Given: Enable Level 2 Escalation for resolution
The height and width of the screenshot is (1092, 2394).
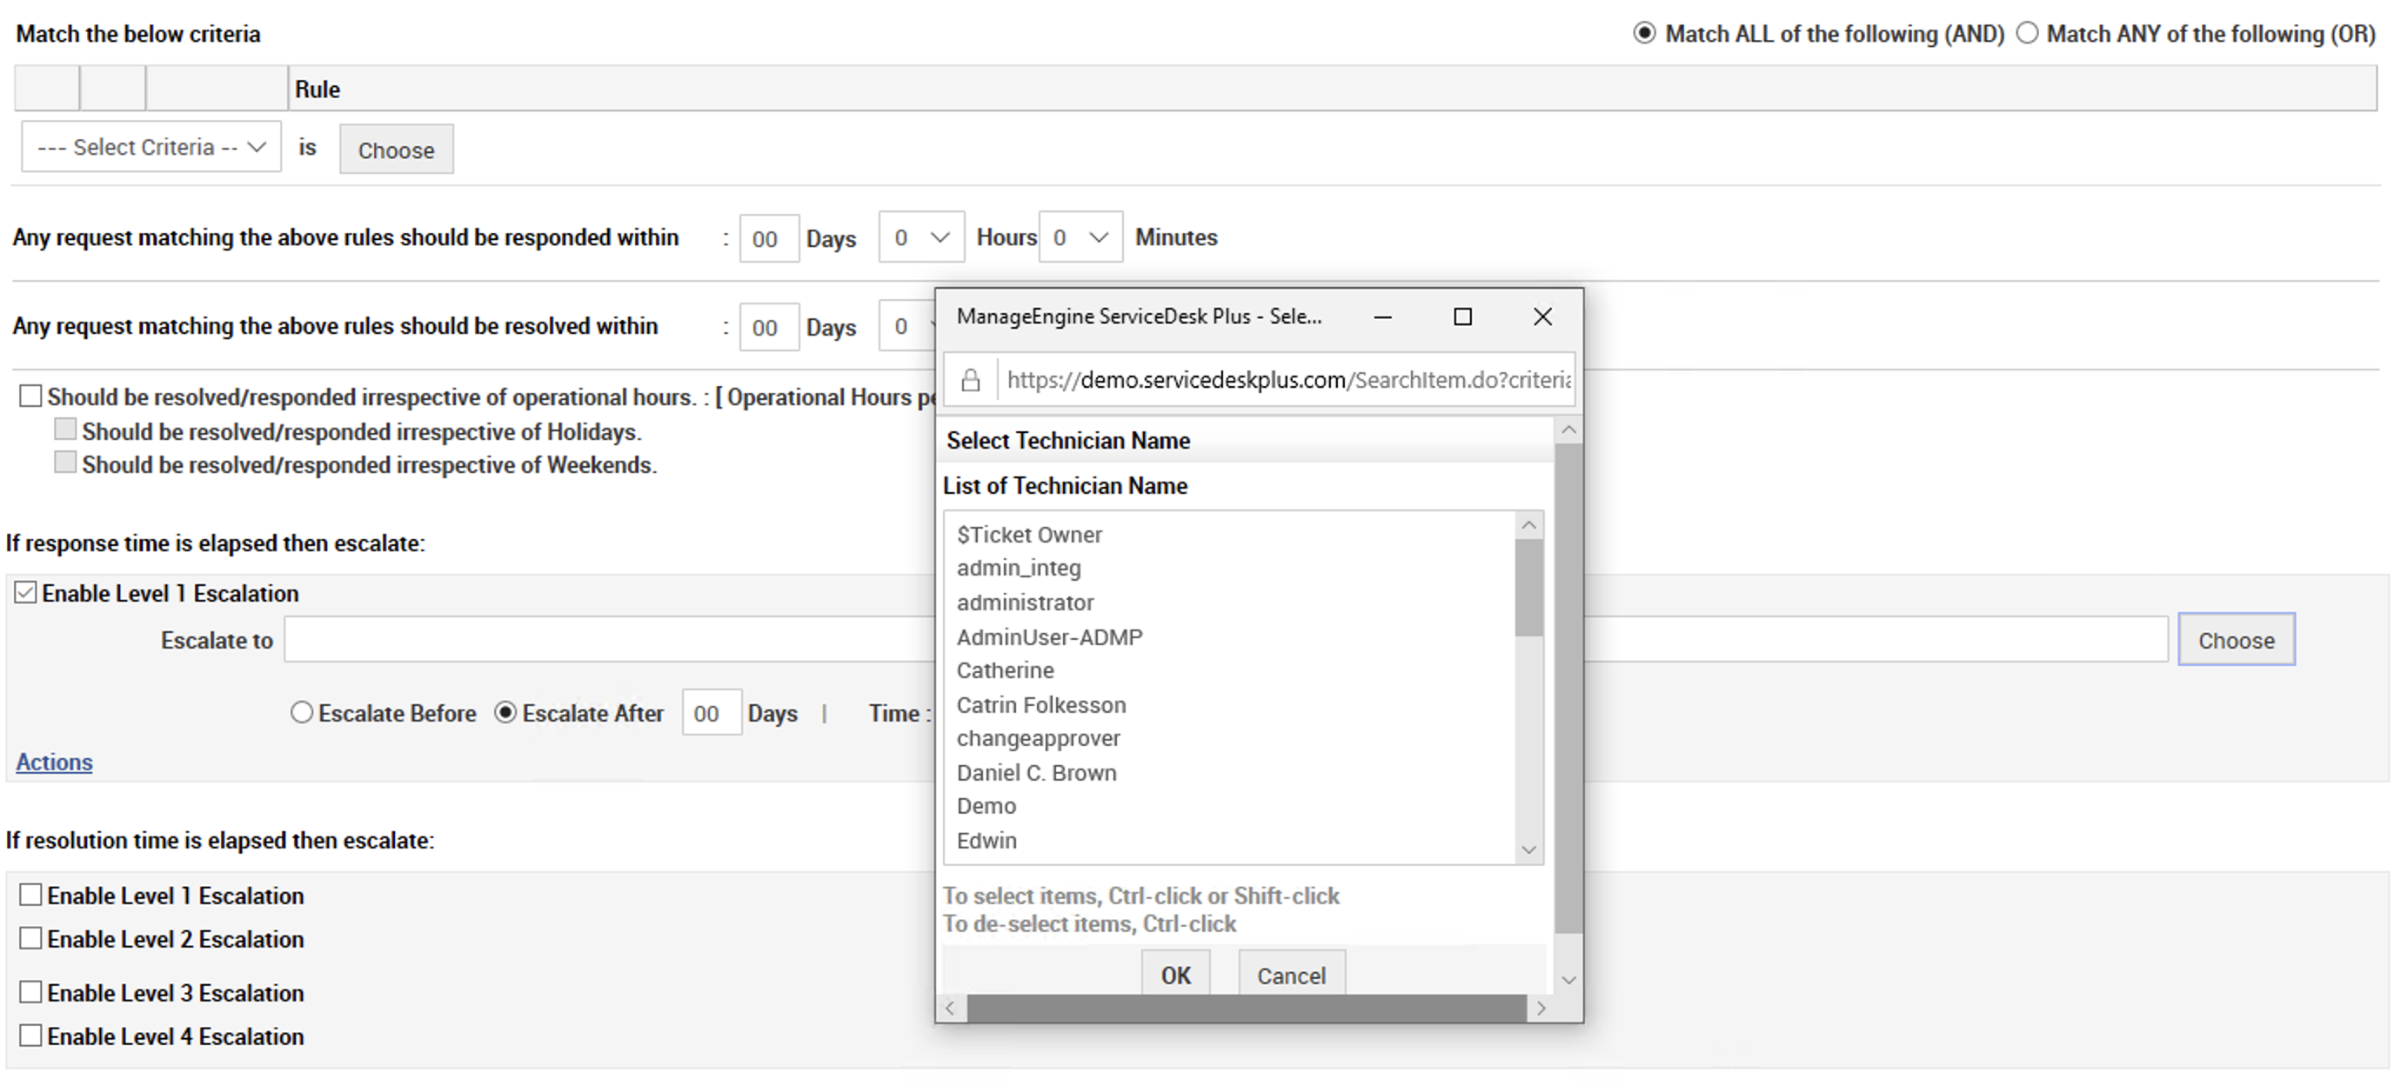Looking at the screenshot, I should (x=30, y=938).
